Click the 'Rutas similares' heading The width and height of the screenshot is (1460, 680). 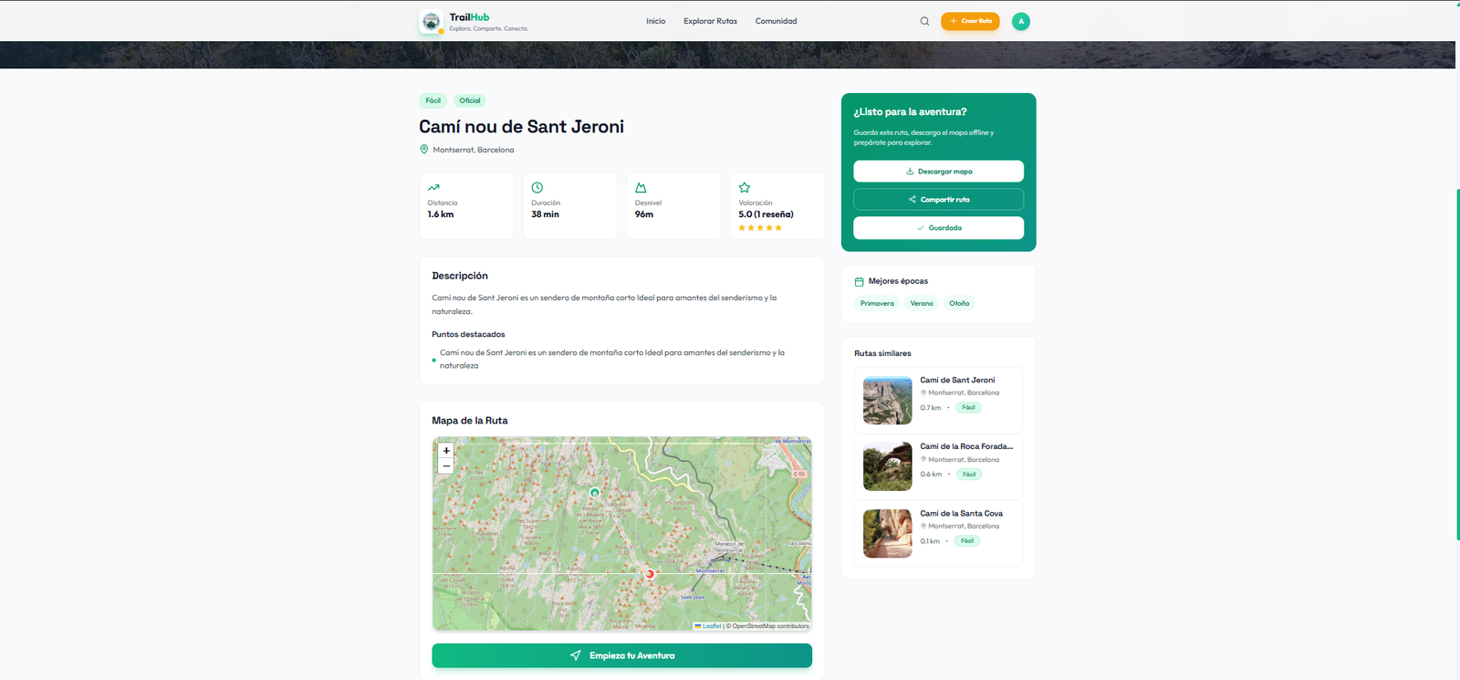(x=882, y=353)
